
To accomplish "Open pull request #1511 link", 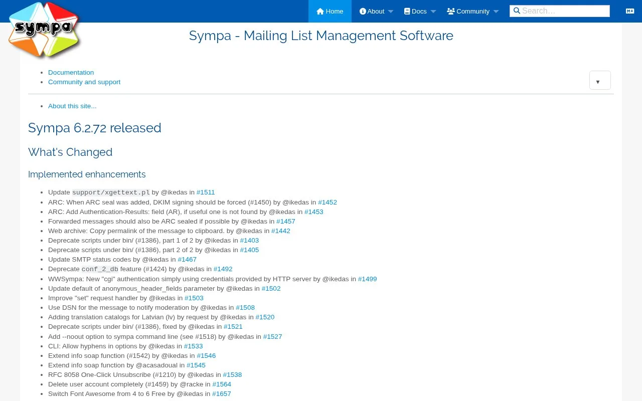I will [x=206, y=192].
